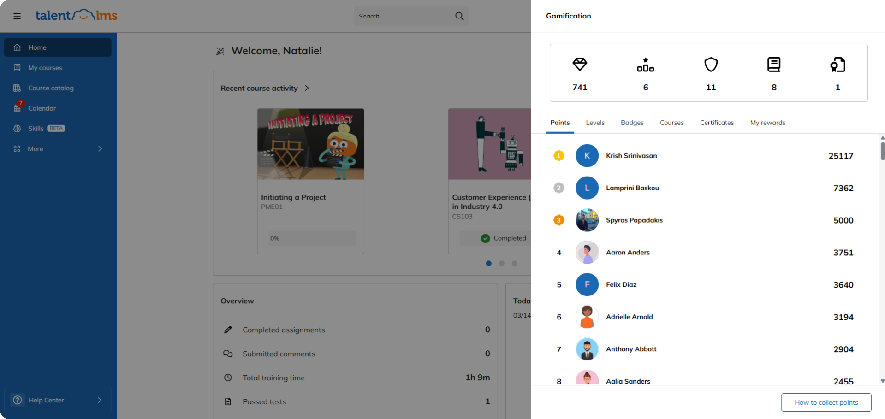Screen dimensions: 885x419
Task: Open Recent course activity arrow
Action: pos(307,88)
